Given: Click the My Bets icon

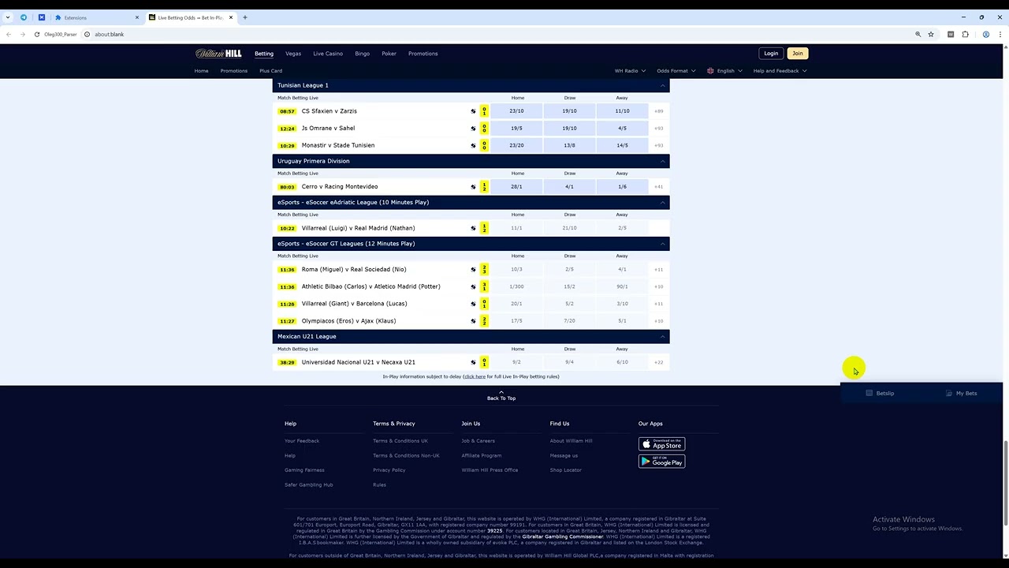Looking at the screenshot, I should coord(949,393).
